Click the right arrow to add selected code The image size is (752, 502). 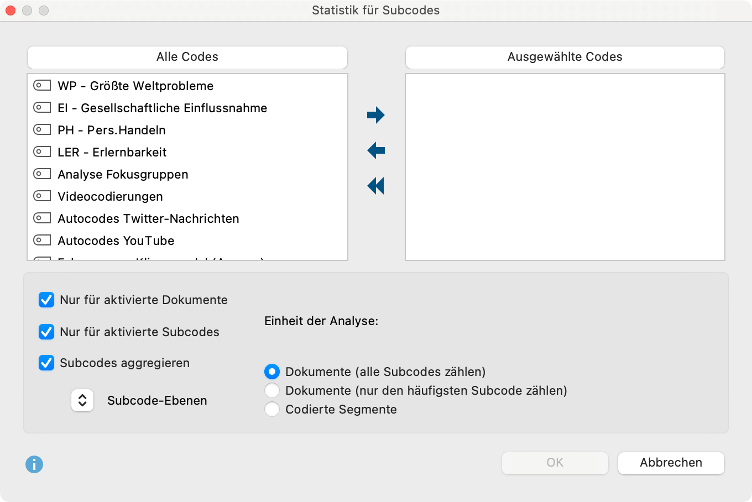(376, 115)
